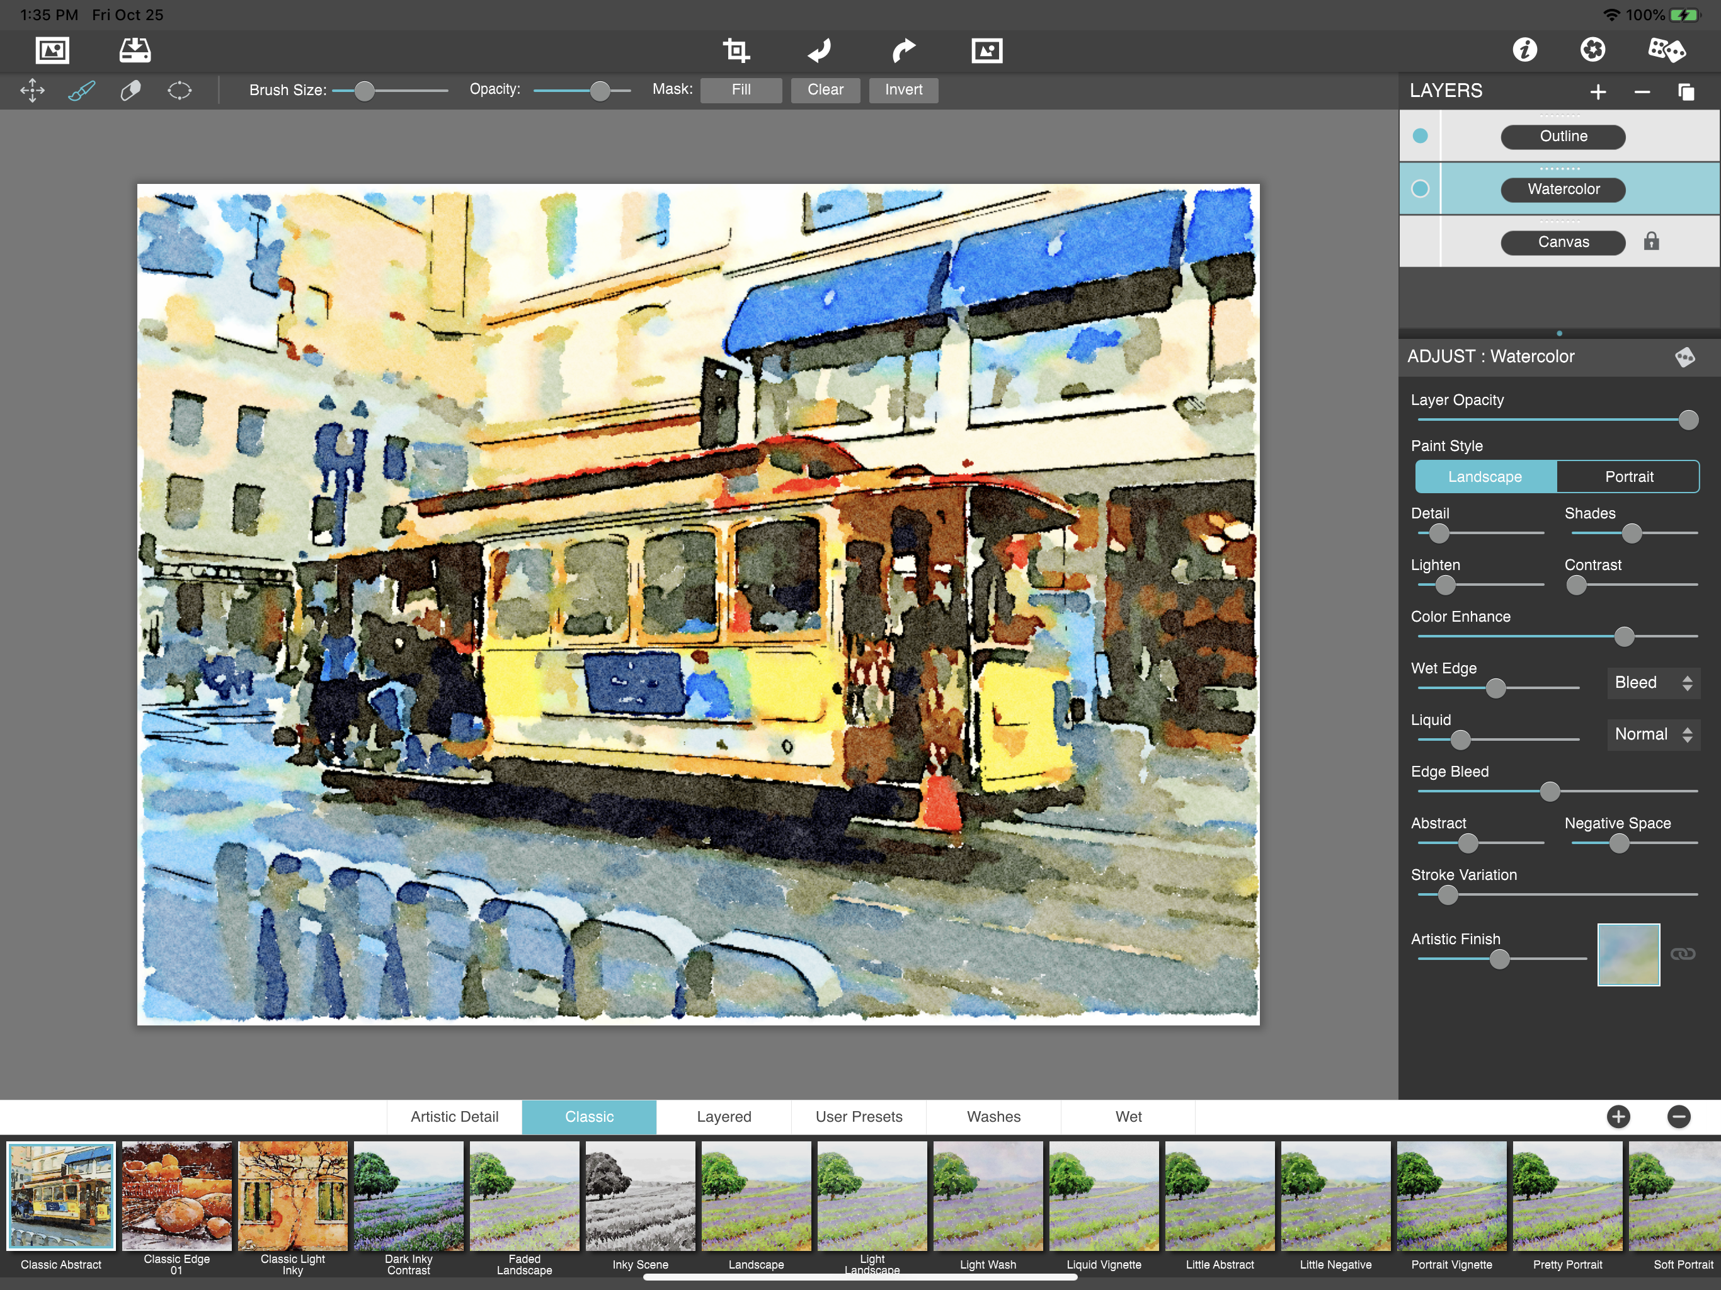Open the Wet Edge Bleed dropdown
1721x1290 pixels.
(1652, 683)
